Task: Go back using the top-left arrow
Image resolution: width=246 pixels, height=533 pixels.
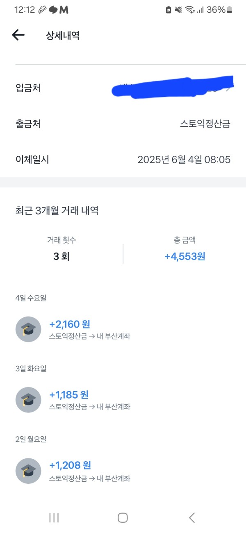Action: click(18, 35)
